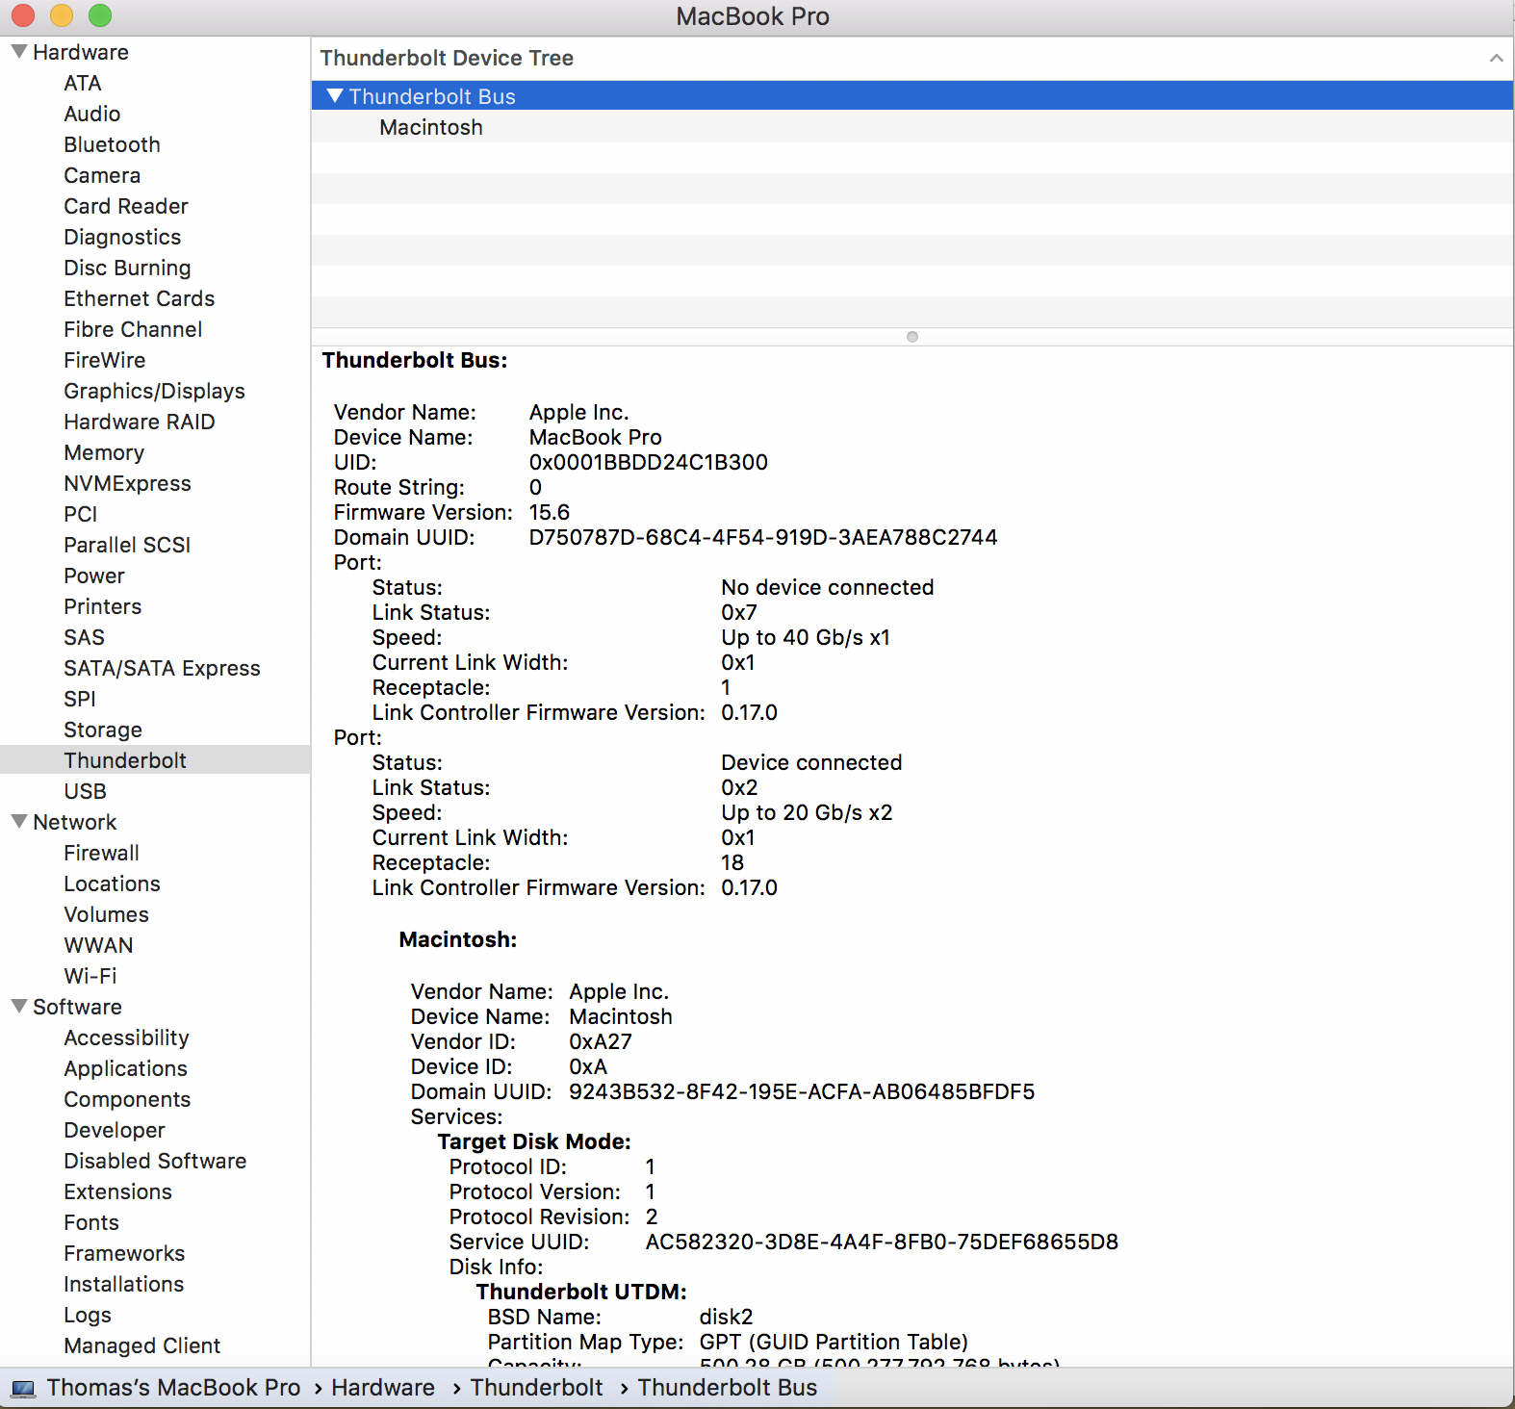This screenshot has width=1515, height=1409.
Task: Show Power information
Action: point(94,576)
